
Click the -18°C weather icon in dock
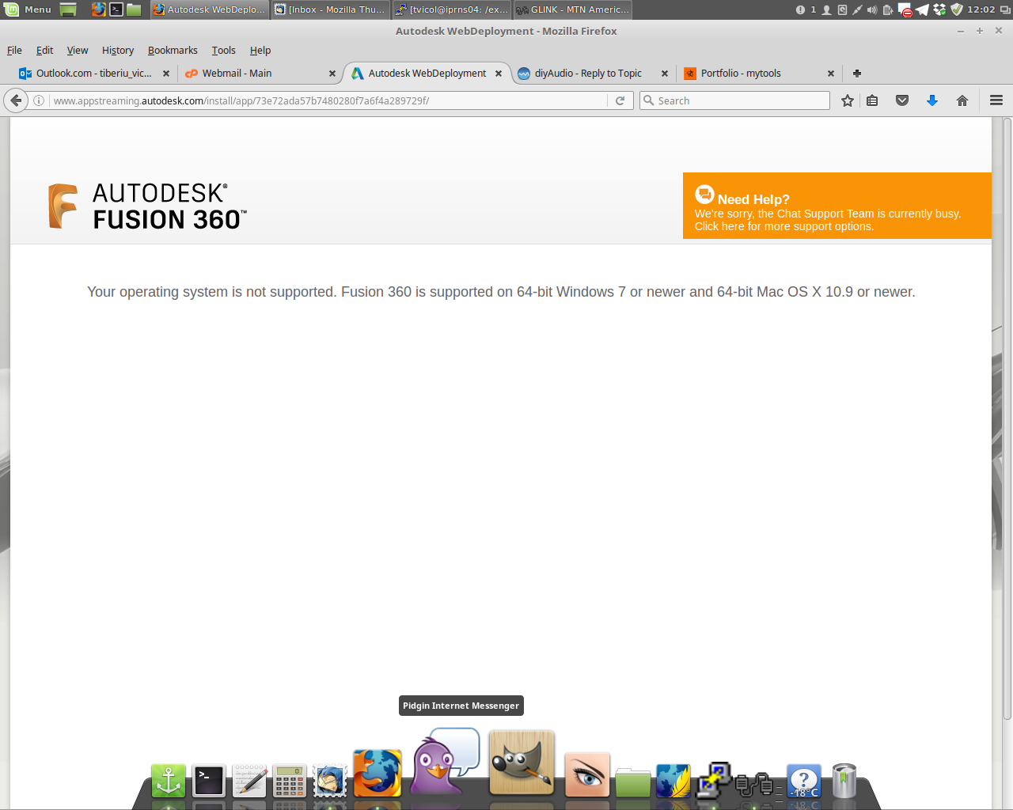point(803,781)
